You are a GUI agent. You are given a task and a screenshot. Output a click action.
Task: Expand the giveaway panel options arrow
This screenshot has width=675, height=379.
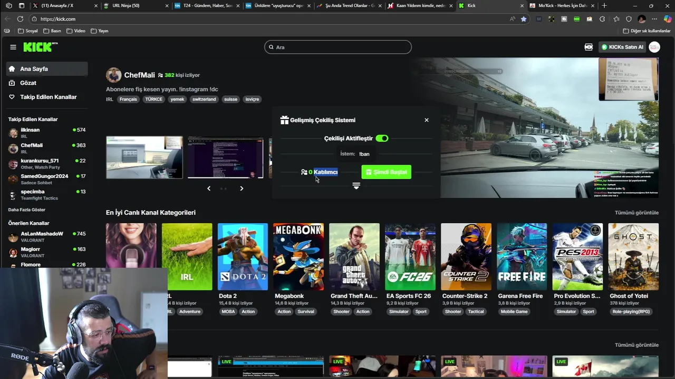356,186
